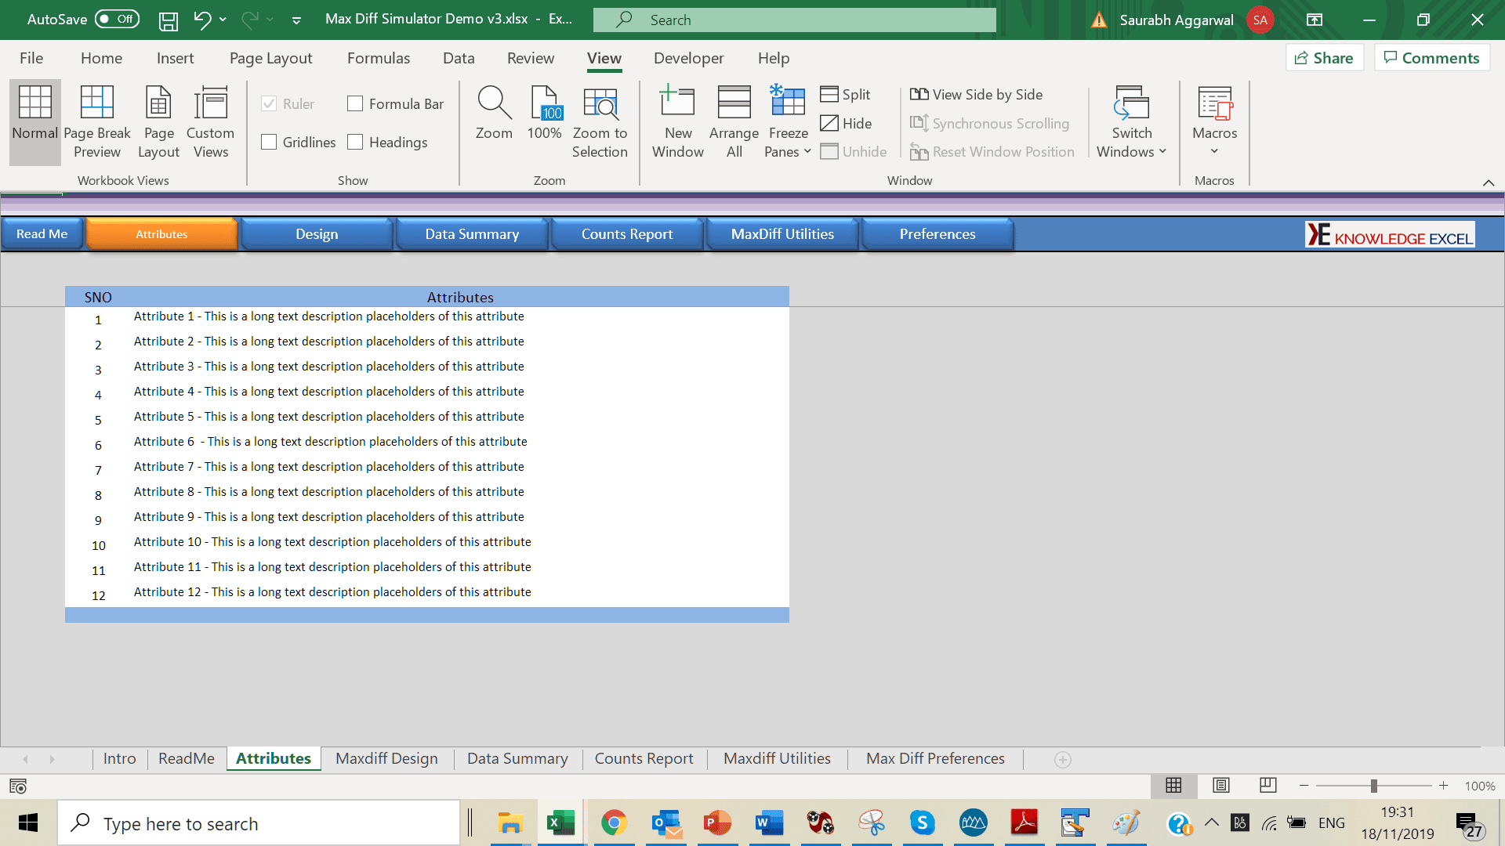Click the zoom slider handle in status bar

pyautogui.click(x=1373, y=786)
